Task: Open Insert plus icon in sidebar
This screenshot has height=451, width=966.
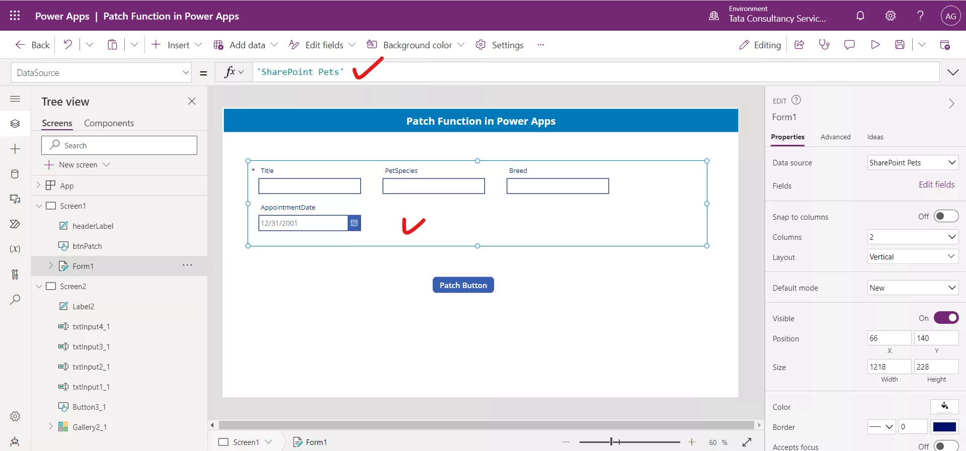Action: pos(15,149)
